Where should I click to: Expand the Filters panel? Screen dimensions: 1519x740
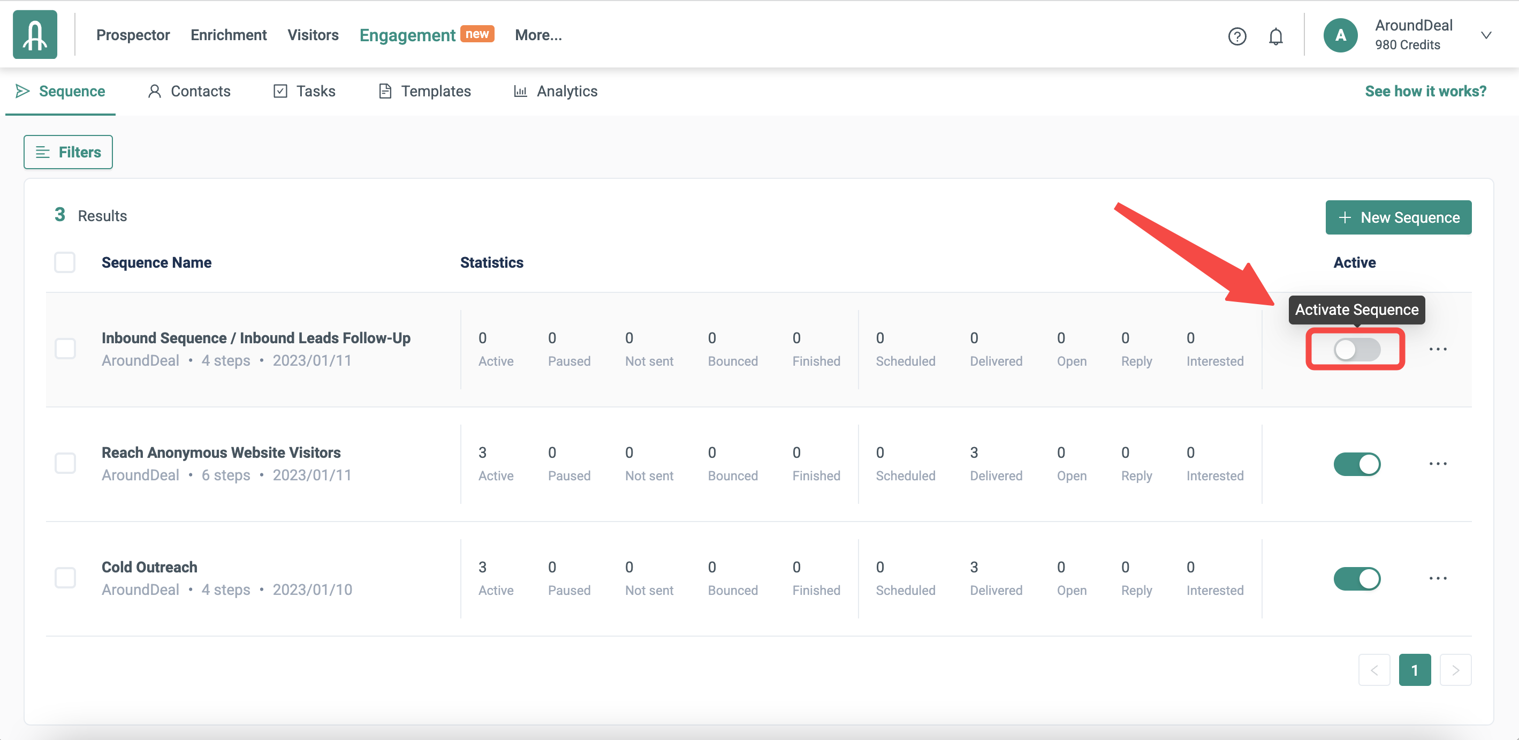click(x=68, y=152)
